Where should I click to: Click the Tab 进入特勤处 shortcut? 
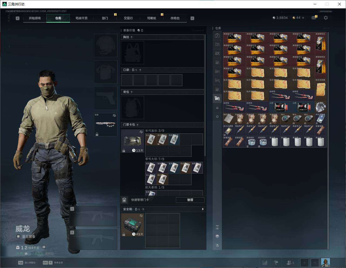click(27, 263)
